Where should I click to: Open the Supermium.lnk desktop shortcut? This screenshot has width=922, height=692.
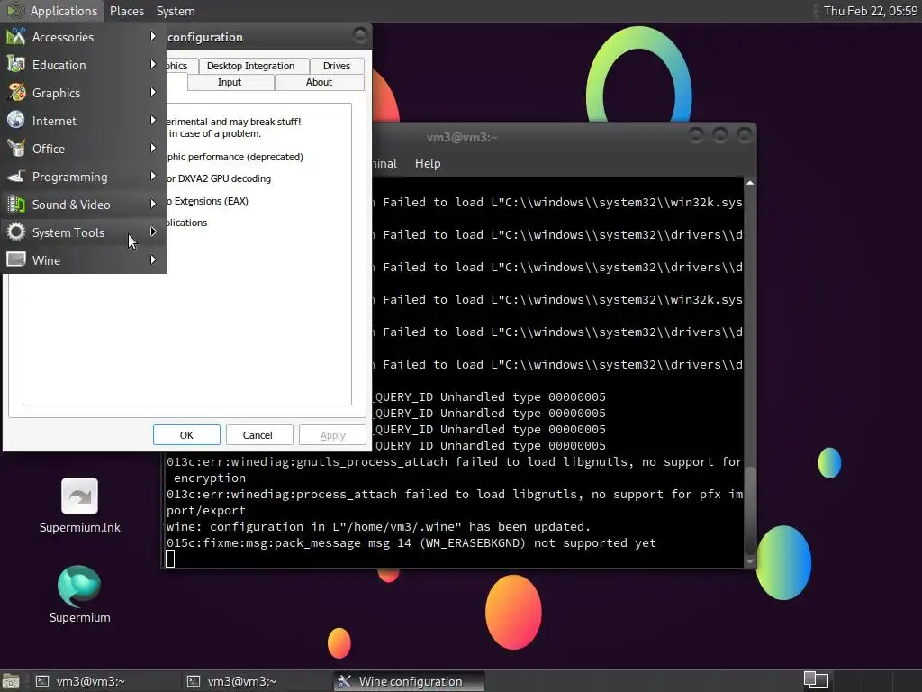79,505
